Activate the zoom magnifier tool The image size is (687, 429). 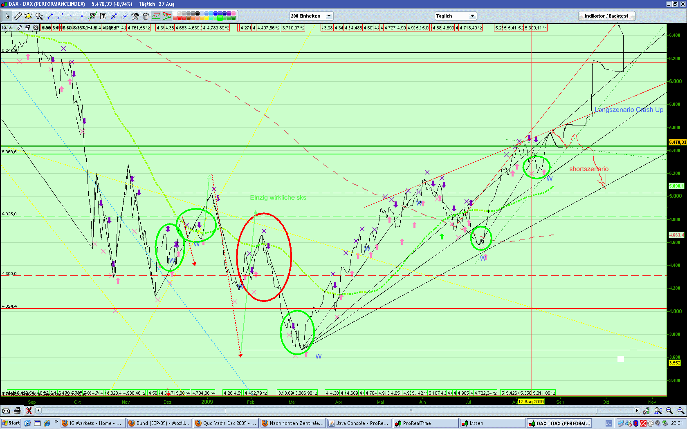click(39, 16)
